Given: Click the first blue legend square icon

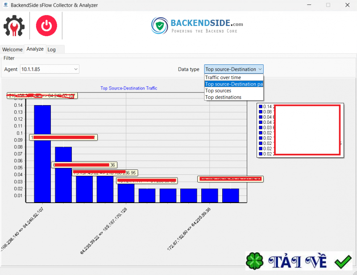Looking at the screenshot, I should click(261, 108).
